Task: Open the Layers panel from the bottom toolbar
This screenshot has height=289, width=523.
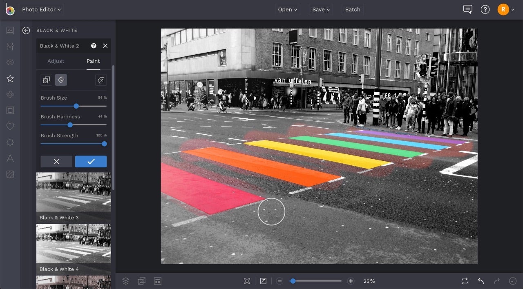Action: [x=125, y=281]
